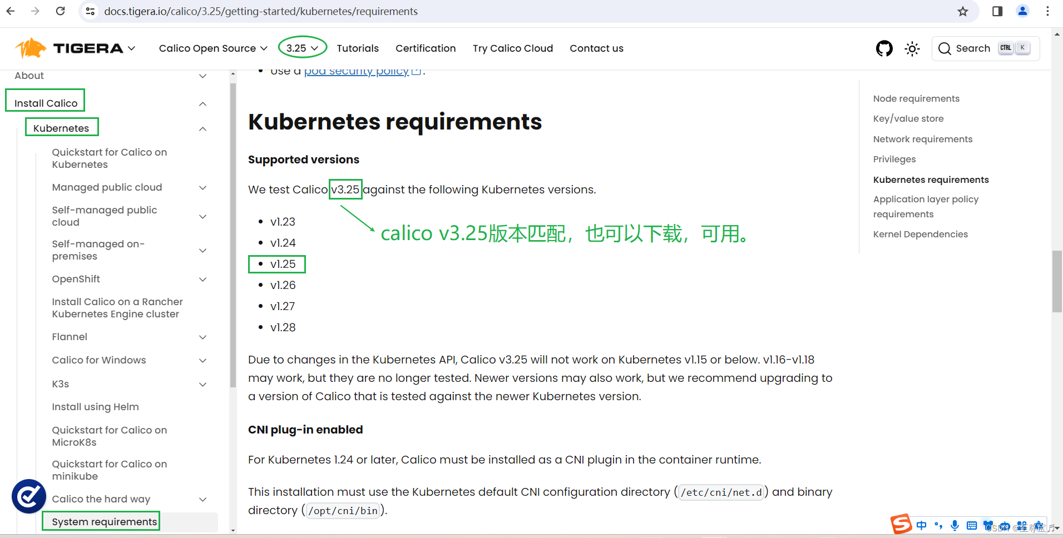1063x538 pixels.
Task: Click the browser address bar URL
Action: coord(261,11)
